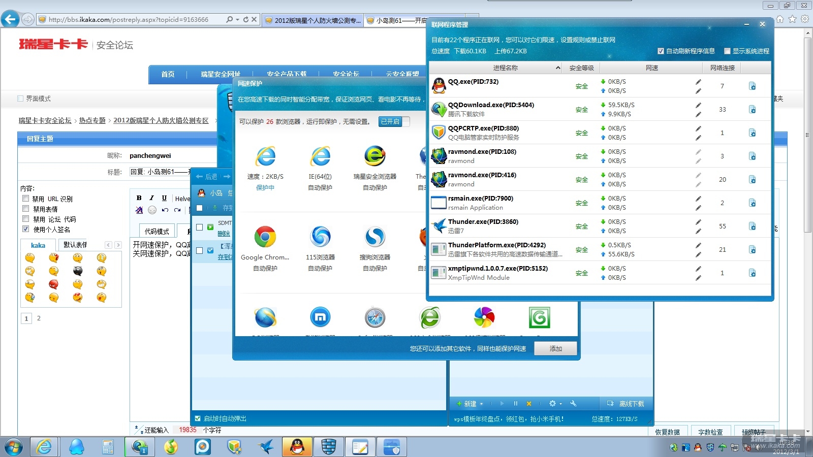Refresh the page in the IE address bar
Screen dimensions: 813x457
point(246,19)
